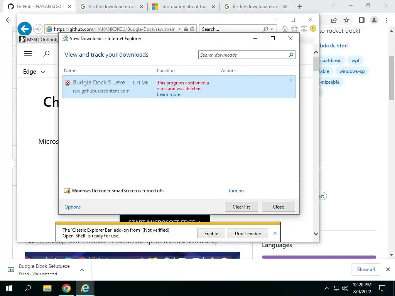Click the Chrome icon on the taskbar
395x296 pixels.
click(x=66, y=288)
